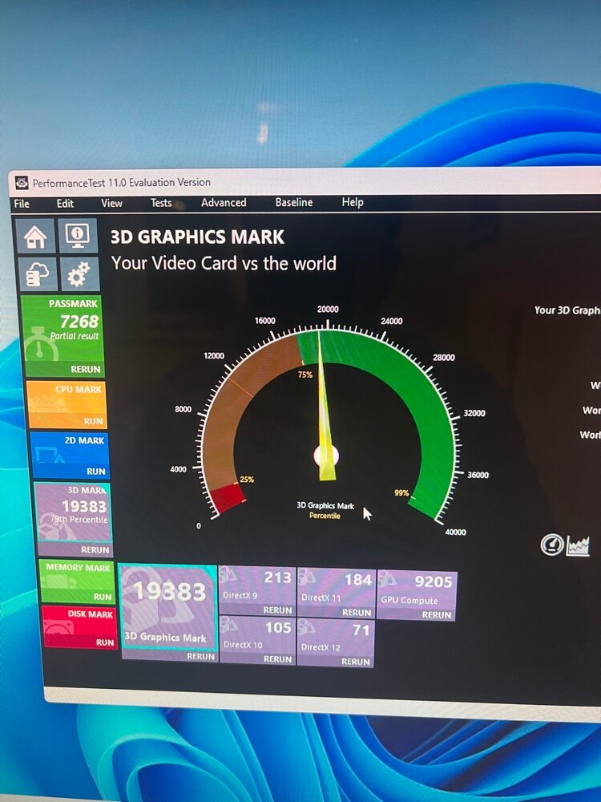Select the 2D Mark tile label
Screen dimensions: 601x802
(84, 439)
